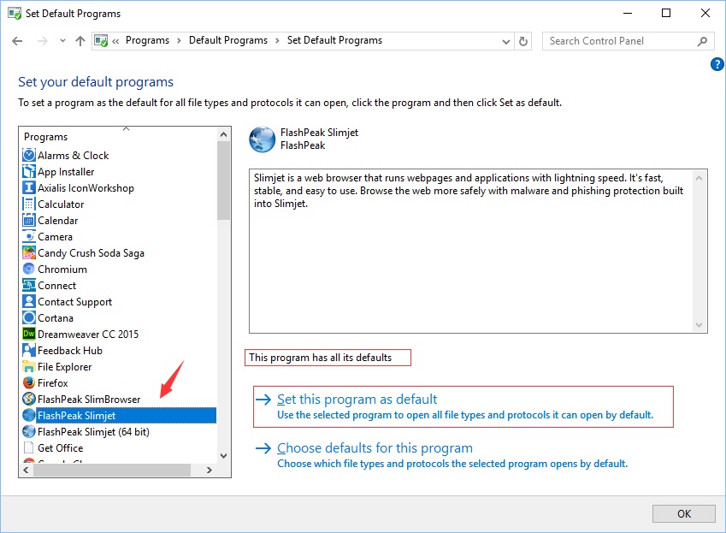Click the Get Office icon

coord(29,447)
